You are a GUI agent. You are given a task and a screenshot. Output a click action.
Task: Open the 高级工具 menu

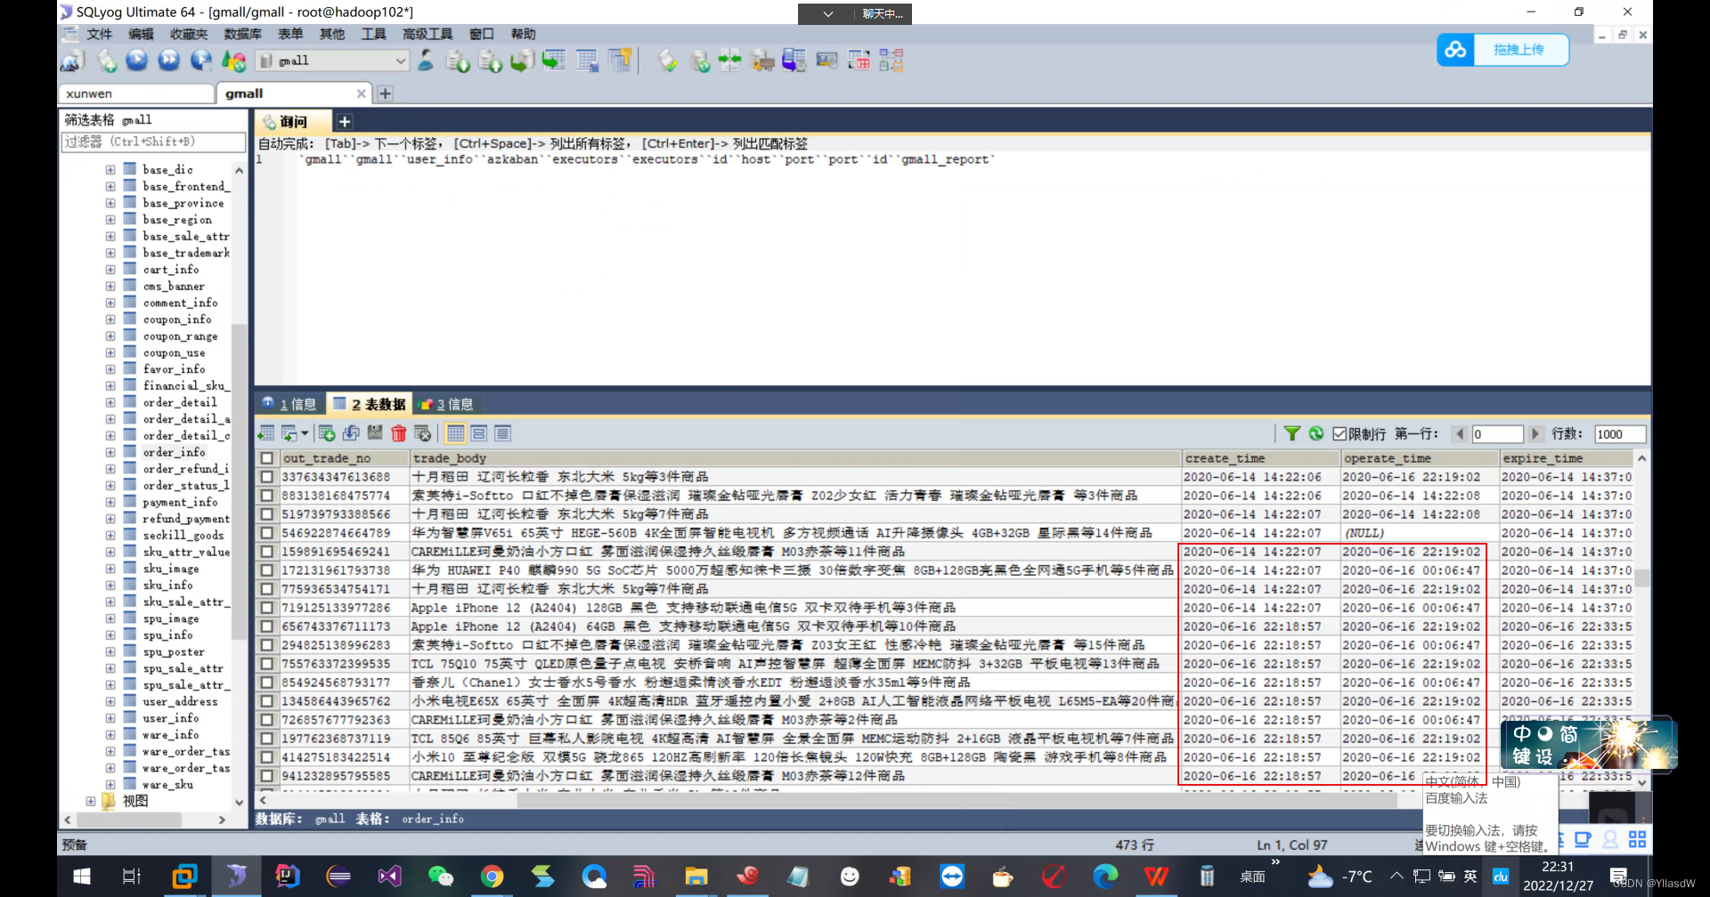tap(427, 34)
